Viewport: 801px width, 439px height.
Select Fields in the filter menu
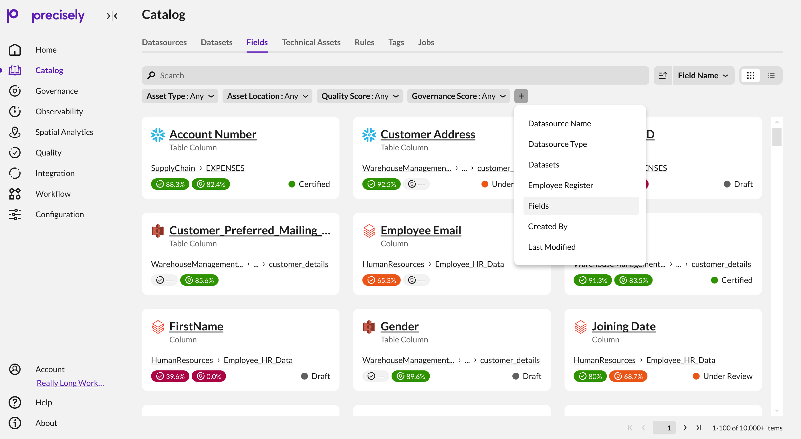click(581, 206)
